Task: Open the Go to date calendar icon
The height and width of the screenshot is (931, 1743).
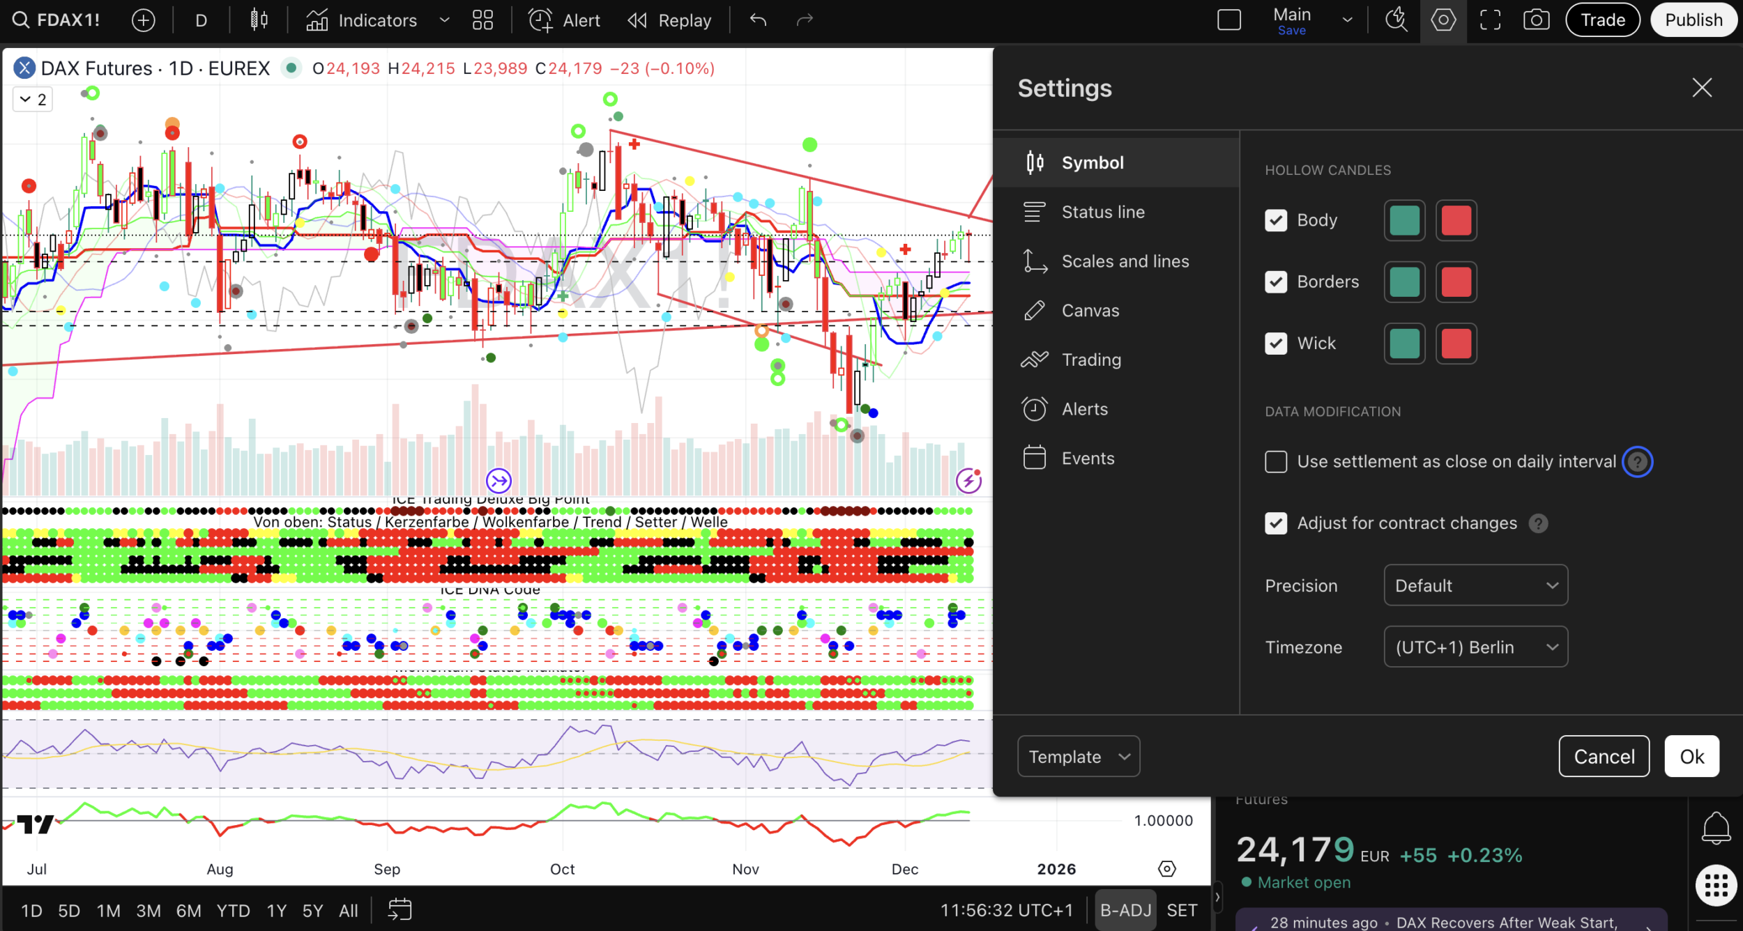Action: point(400,909)
